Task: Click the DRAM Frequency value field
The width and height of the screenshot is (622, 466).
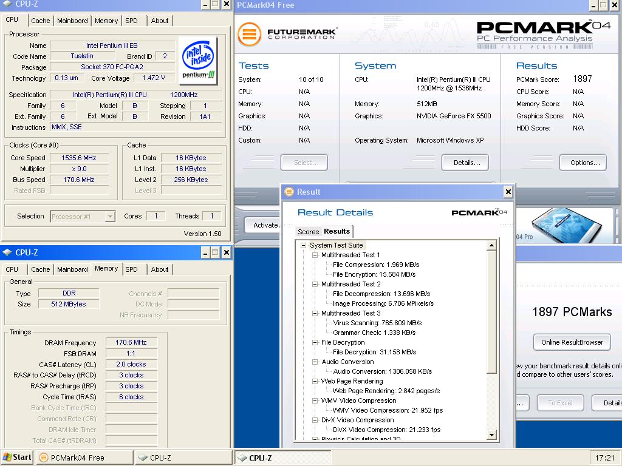Action: coord(131,342)
